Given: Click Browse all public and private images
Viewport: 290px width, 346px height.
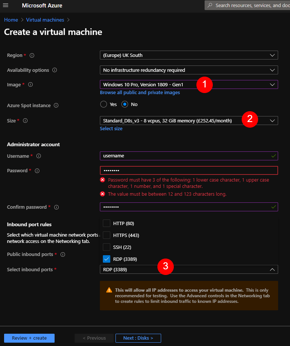Looking at the screenshot, I should click(140, 93).
